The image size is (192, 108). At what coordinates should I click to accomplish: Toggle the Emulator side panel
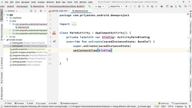pos(190,83)
